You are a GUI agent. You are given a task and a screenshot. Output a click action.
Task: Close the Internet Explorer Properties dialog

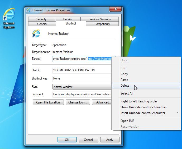coord(115,9)
